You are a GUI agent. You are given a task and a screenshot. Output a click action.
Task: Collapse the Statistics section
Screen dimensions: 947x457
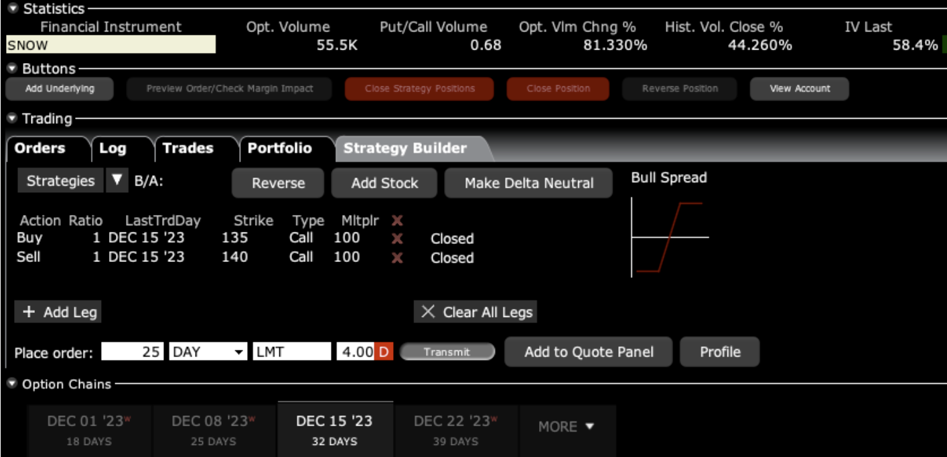[13, 9]
